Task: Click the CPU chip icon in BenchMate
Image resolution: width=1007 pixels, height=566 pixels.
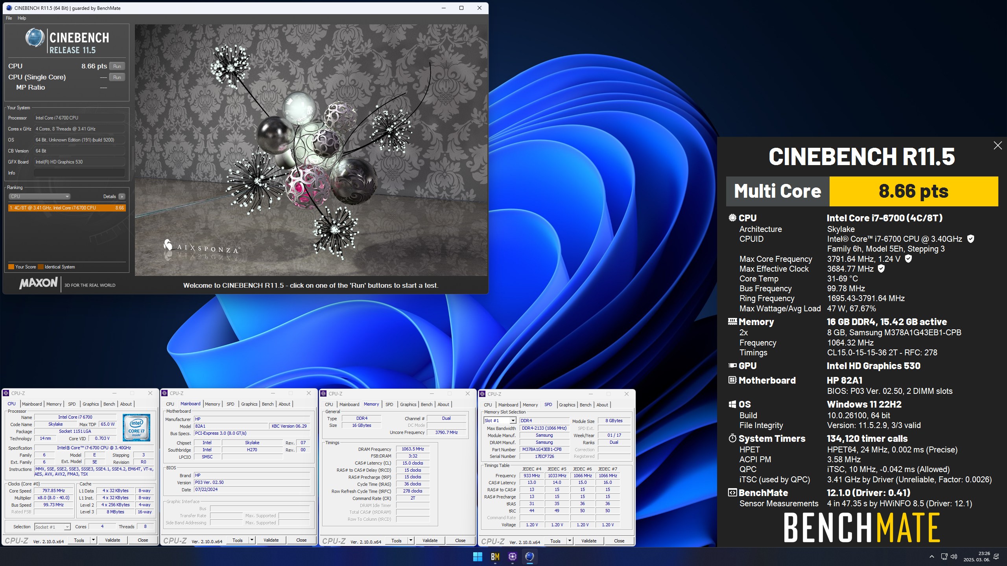Action: point(732,217)
